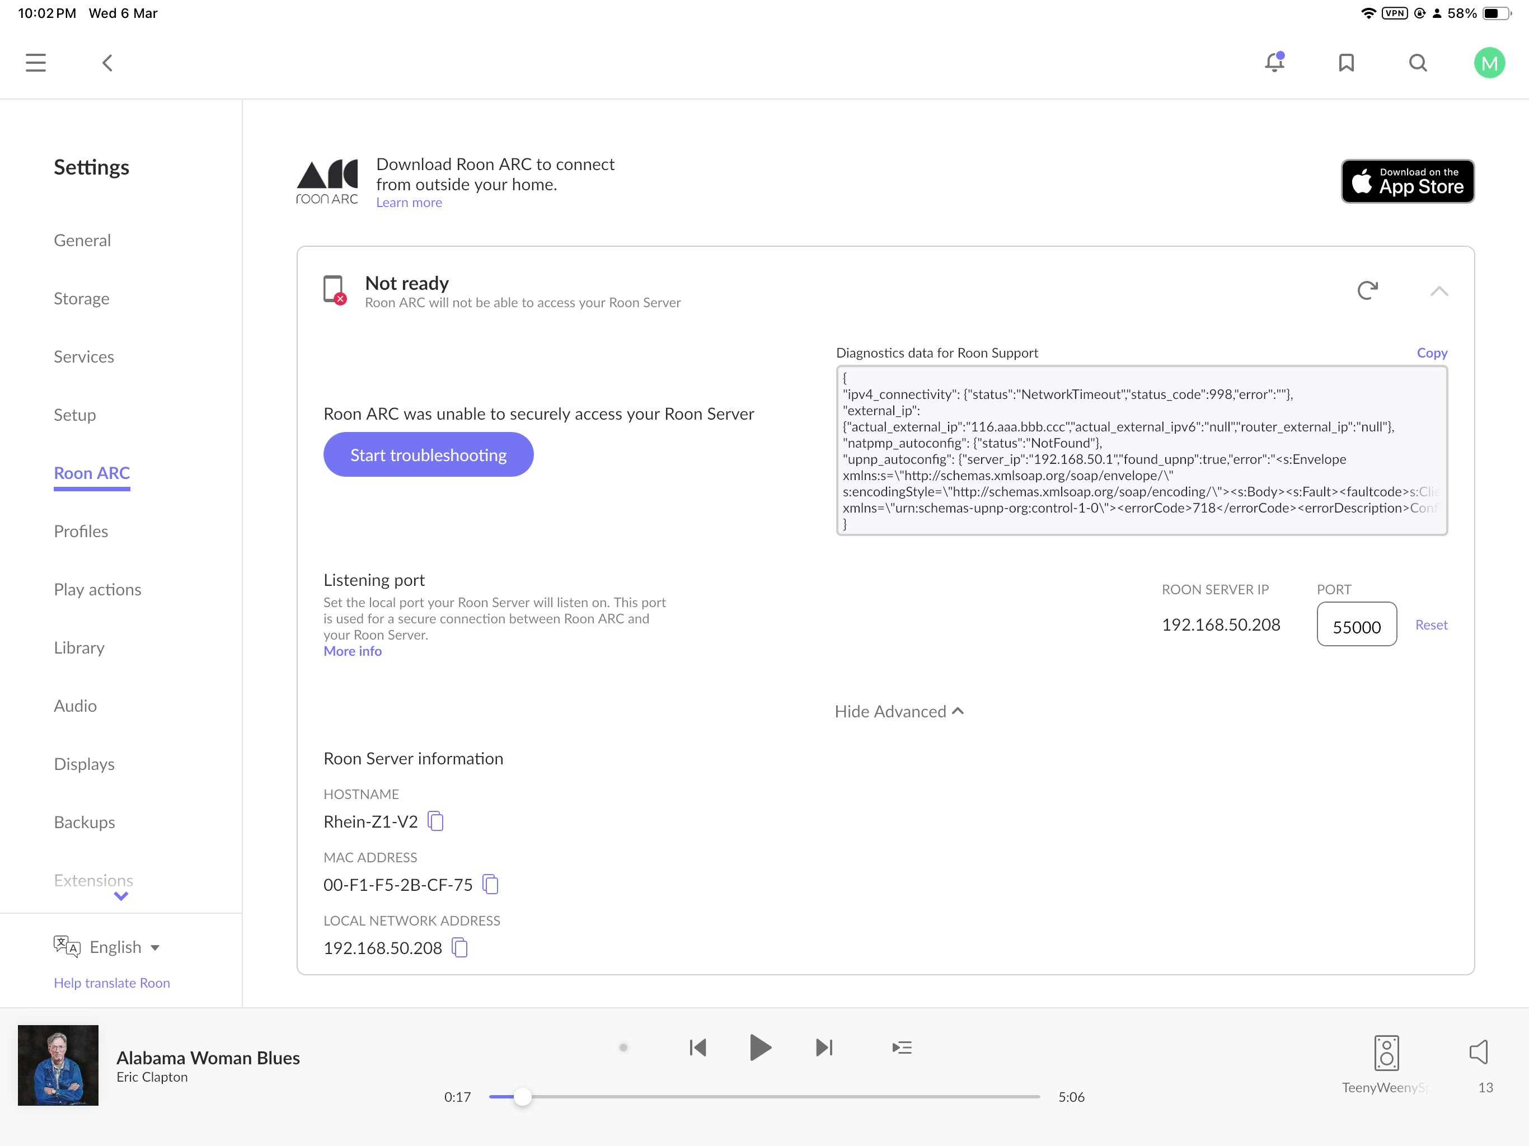Reset the listening port
The height and width of the screenshot is (1146, 1529).
(x=1431, y=625)
